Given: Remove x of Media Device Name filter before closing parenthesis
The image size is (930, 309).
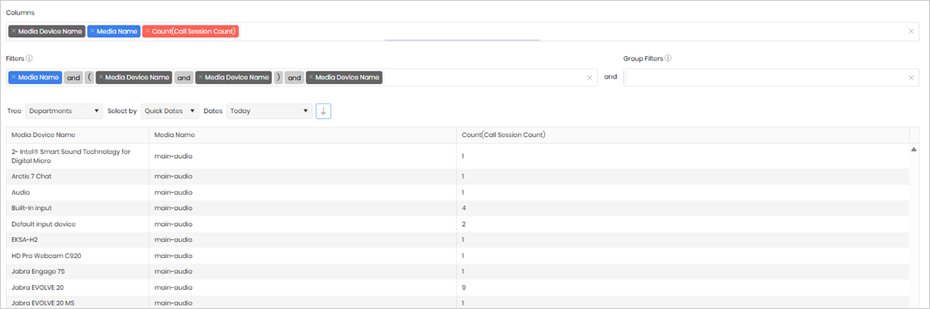Looking at the screenshot, I should [200, 77].
